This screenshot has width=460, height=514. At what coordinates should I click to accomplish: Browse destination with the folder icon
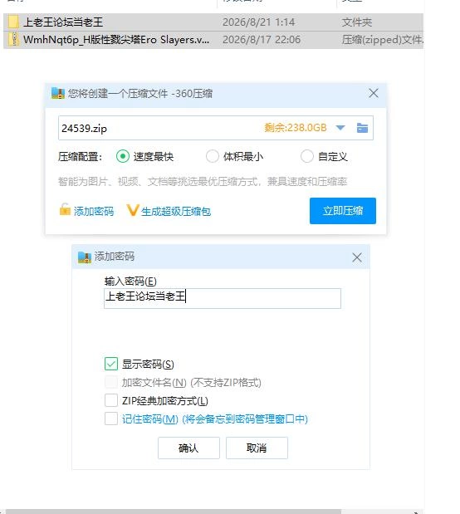[x=362, y=128]
